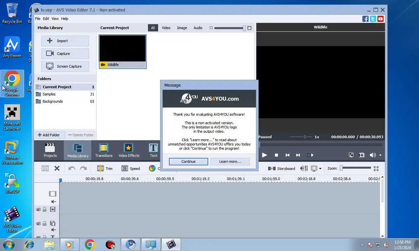
Task: Select the Current Project folder
Action: click(65, 87)
